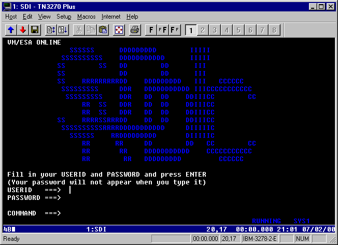Click the page with down arrow icon
338x245 pixels.
(x=63, y=30)
